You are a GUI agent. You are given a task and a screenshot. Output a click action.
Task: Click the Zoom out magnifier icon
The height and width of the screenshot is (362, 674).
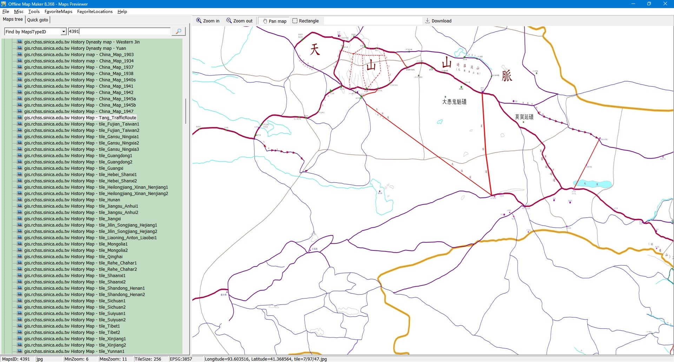(x=229, y=21)
